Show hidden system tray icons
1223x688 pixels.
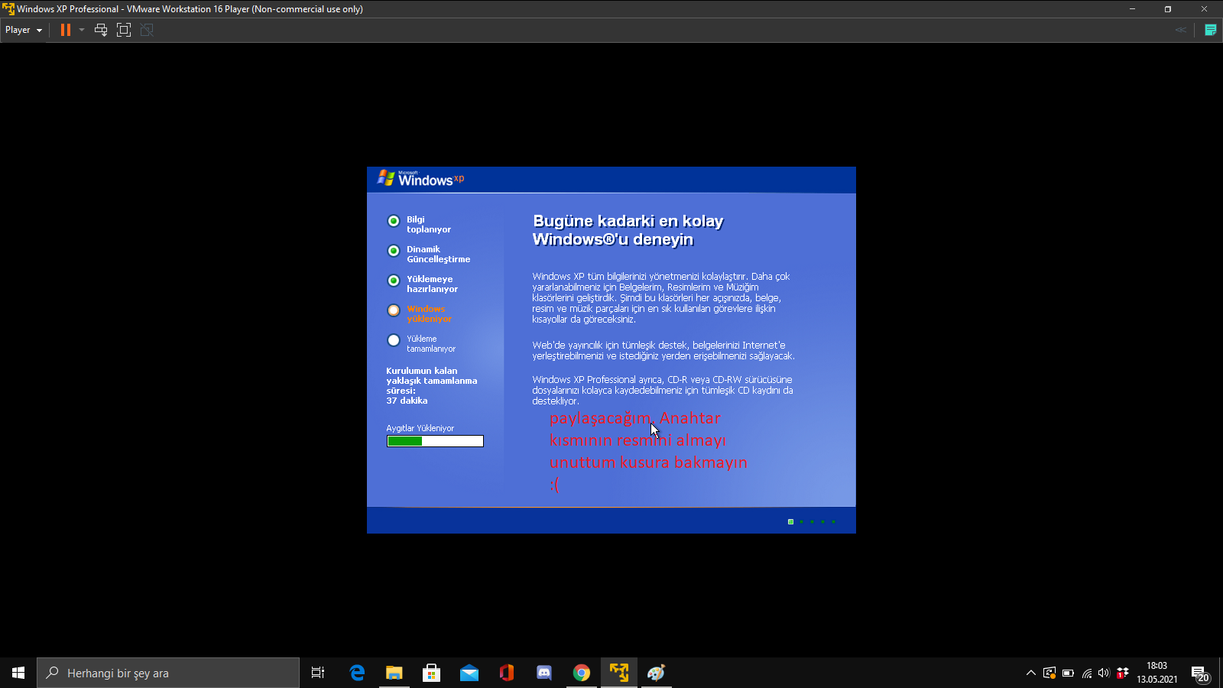pyautogui.click(x=1031, y=673)
